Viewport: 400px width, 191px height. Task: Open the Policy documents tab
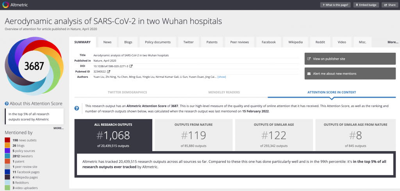tap(158, 42)
